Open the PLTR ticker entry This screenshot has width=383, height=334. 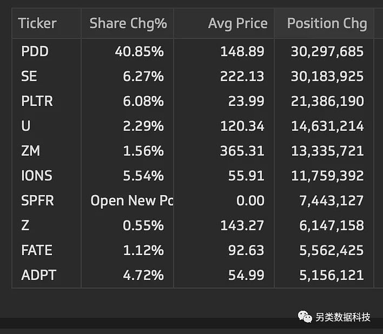pyautogui.click(x=37, y=101)
